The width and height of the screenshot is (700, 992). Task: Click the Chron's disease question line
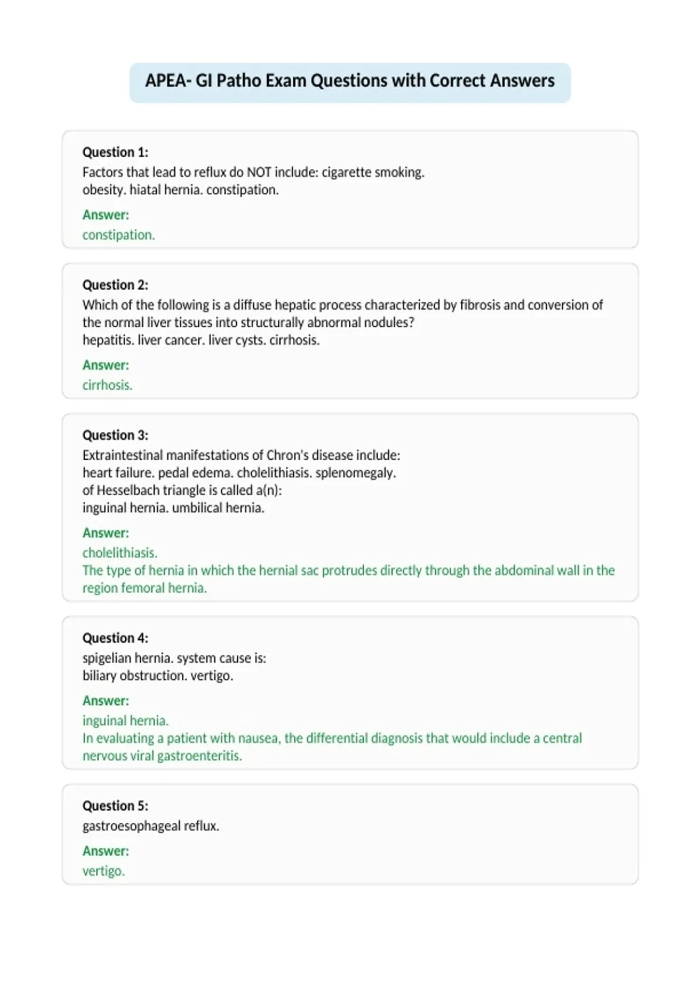coord(242,455)
